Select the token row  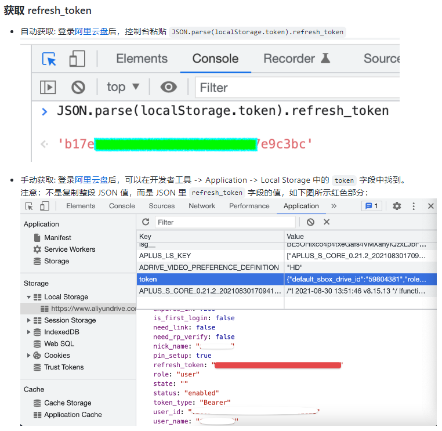click(x=287, y=280)
